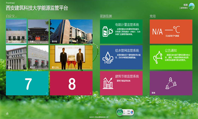Click the 能源监测 group heading
This screenshot has height=119, width=198.
[x=106, y=16]
